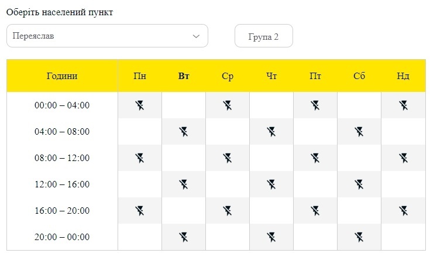This screenshot has height=260, width=430.
Task: Click Thursday 12:00–16:00 outage icon
Action: pyautogui.click(x=271, y=184)
